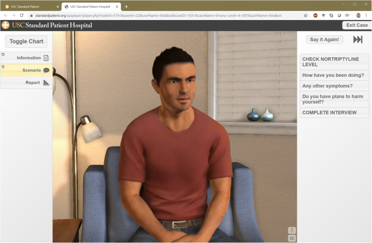Click history icon beside Information
This screenshot has width=372, height=243.
pyautogui.click(x=3, y=55)
